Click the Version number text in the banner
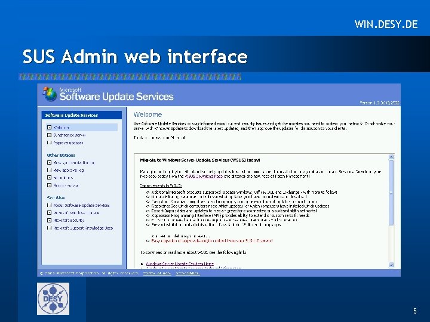The height and width of the screenshot is (322, 430). 379,103
